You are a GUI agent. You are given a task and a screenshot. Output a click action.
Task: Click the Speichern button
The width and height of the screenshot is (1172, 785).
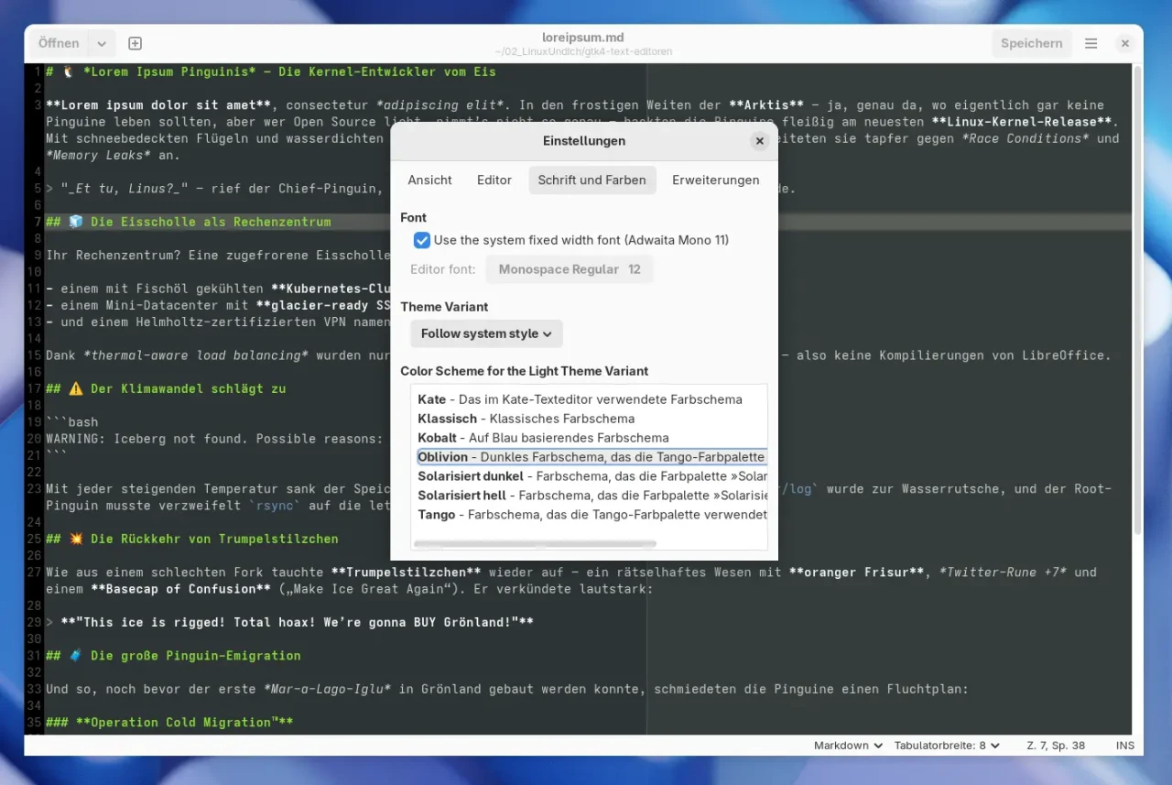1031,43
